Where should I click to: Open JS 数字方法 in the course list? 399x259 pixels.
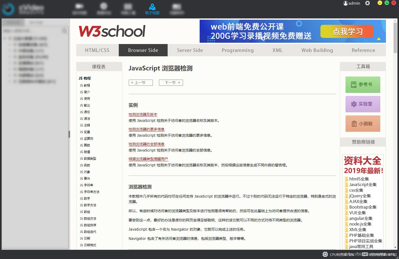tap(88, 205)
